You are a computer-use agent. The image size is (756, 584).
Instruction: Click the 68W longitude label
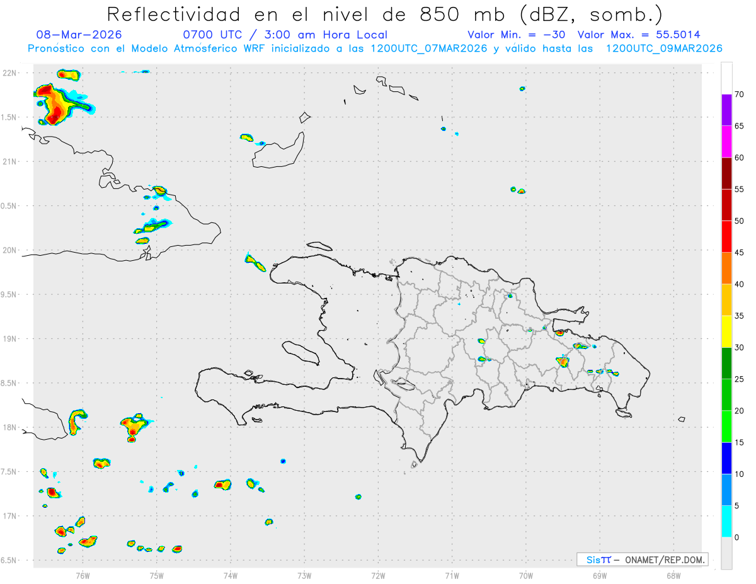point(673,575)
